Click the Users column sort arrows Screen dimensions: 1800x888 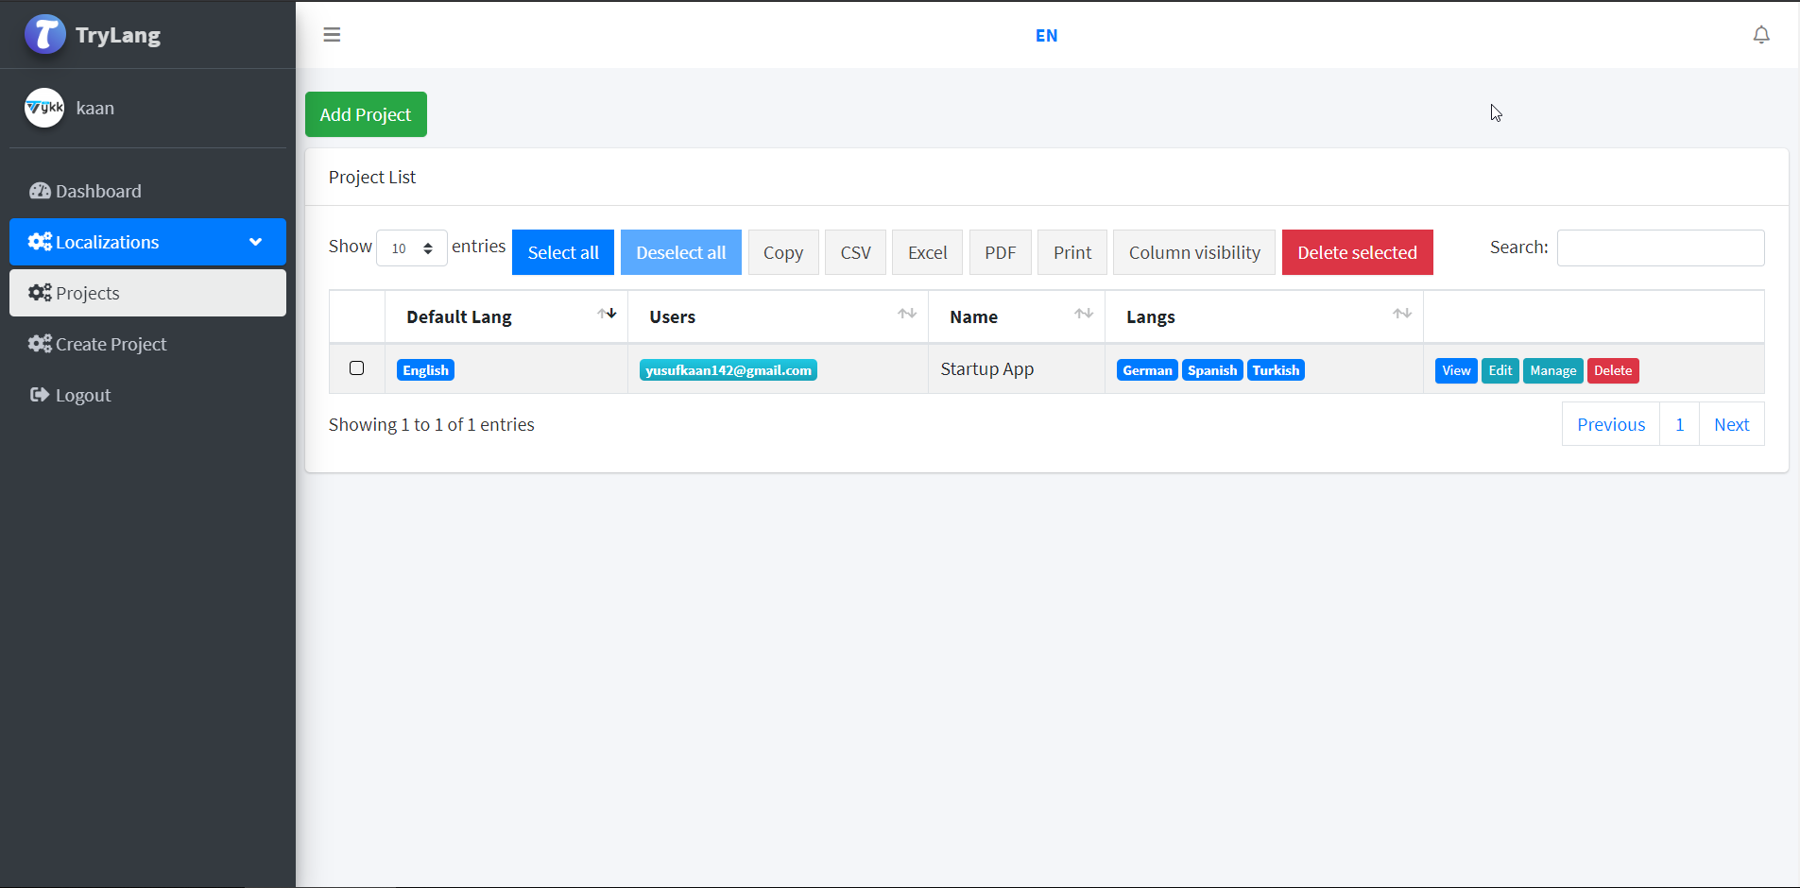[907, 314]
